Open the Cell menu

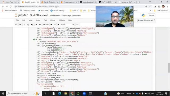[x=45, y=20]
